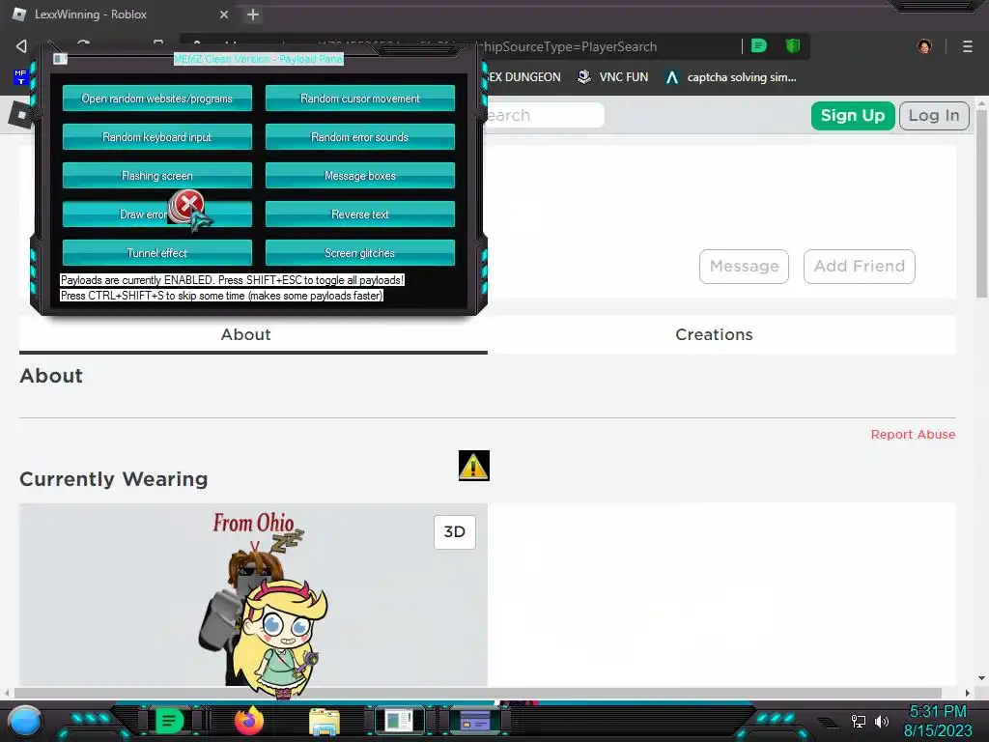Click the Message button on profile

[745, 267]
